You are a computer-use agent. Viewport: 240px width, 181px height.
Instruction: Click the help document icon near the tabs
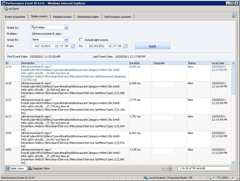(x=234, y=15)
